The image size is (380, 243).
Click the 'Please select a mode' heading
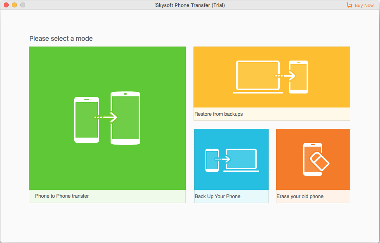point(61,38)
